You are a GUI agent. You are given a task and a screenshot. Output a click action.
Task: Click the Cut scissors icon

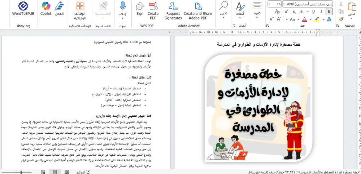tap(341, 4)
